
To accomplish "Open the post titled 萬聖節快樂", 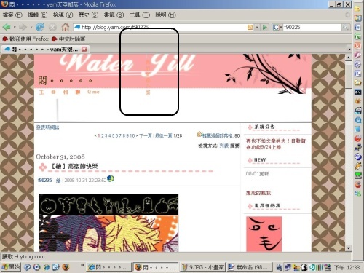I will coord(74,166).
